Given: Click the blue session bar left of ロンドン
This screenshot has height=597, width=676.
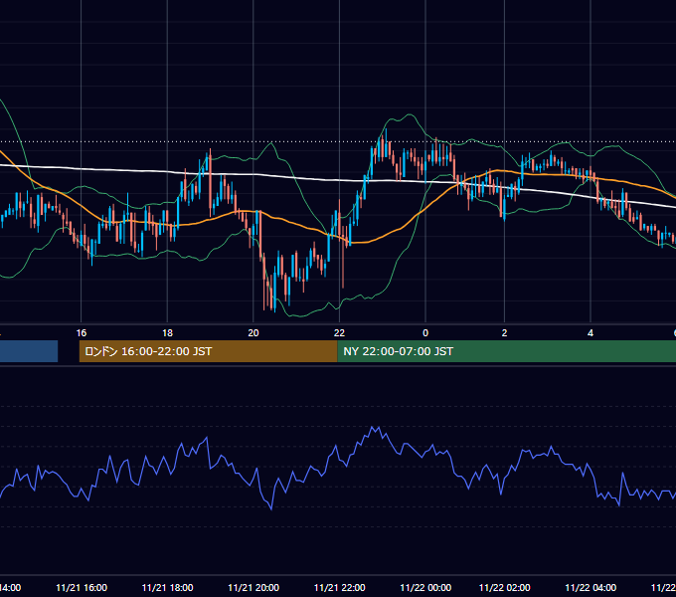Looking at the screenshot, I should tap(29, 351).
